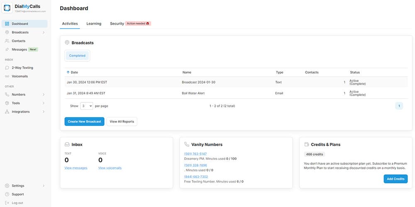Switch to the Learning tab
The image size is (415, 207).
[94, 24]
